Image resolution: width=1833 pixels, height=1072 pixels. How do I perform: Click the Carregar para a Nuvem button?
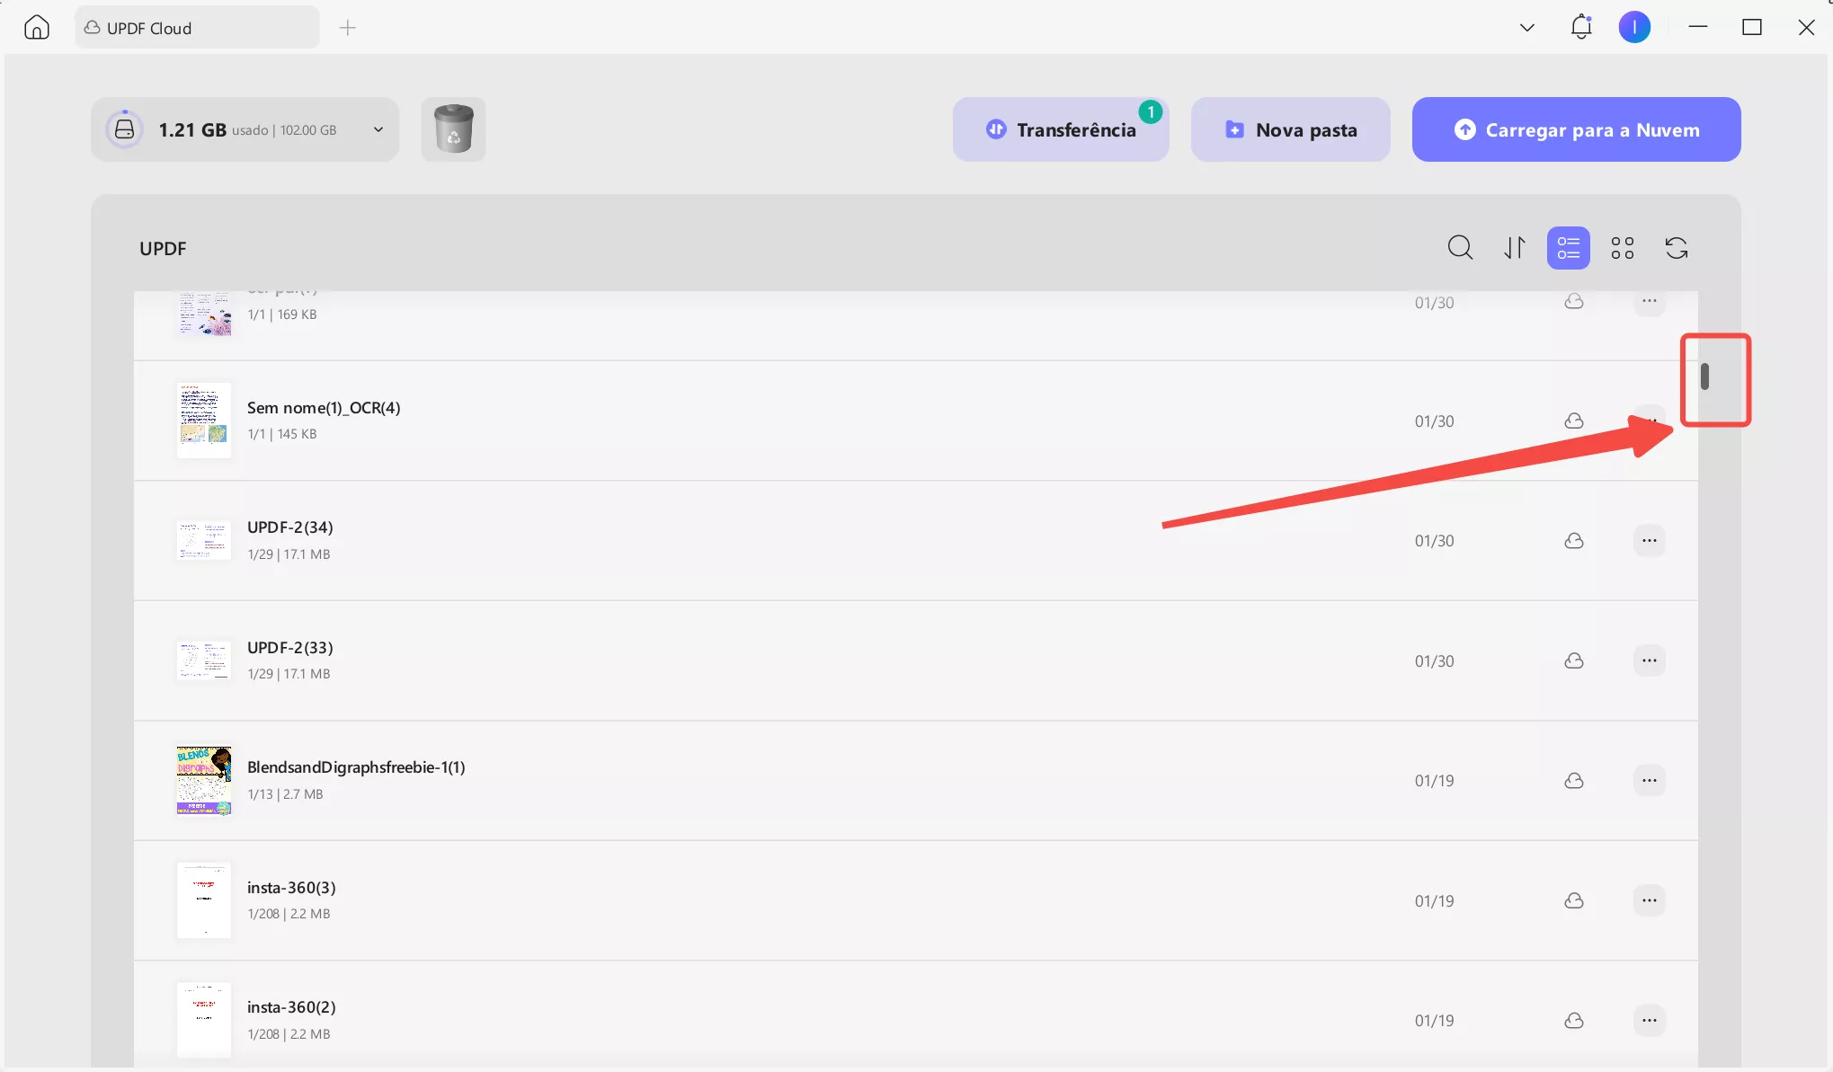click(x=1576, y=129)
